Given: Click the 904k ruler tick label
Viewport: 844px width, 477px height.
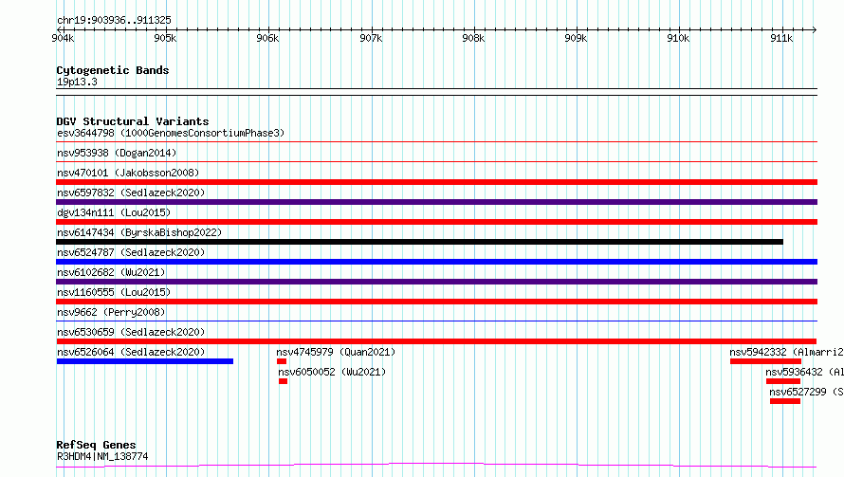Looking at the screenshot, I should pos(63,38).
